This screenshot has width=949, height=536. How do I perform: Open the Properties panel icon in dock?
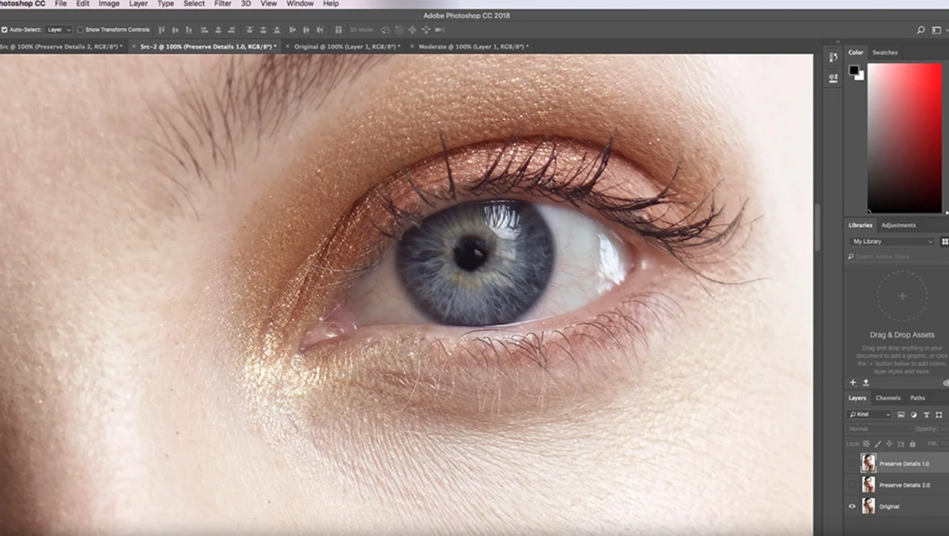[834, 78]
